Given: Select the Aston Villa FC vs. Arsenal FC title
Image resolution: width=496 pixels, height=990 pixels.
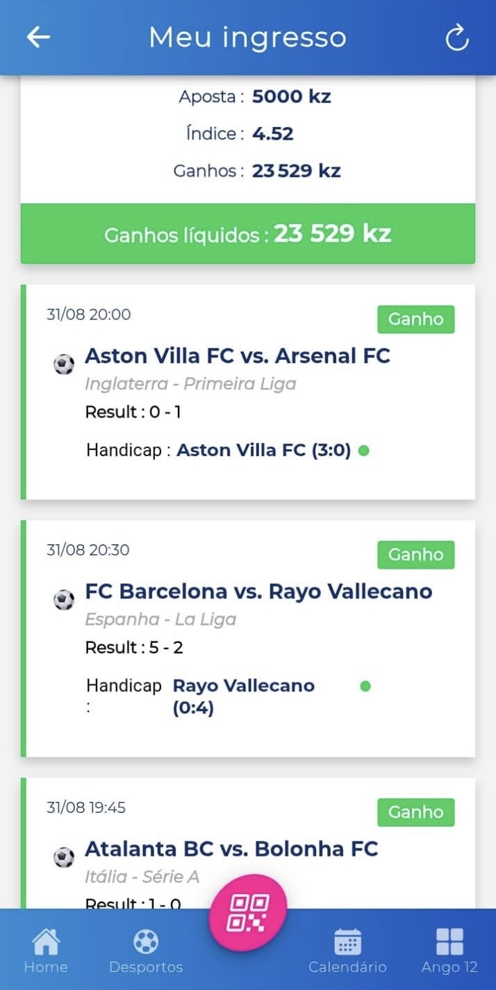Looking at the screenshot, I should click(x=238, y=355).
